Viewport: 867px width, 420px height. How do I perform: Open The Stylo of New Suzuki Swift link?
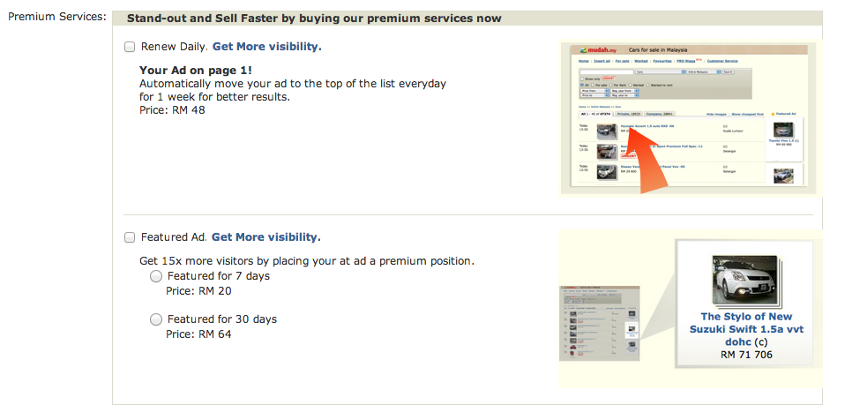point(746,329)
